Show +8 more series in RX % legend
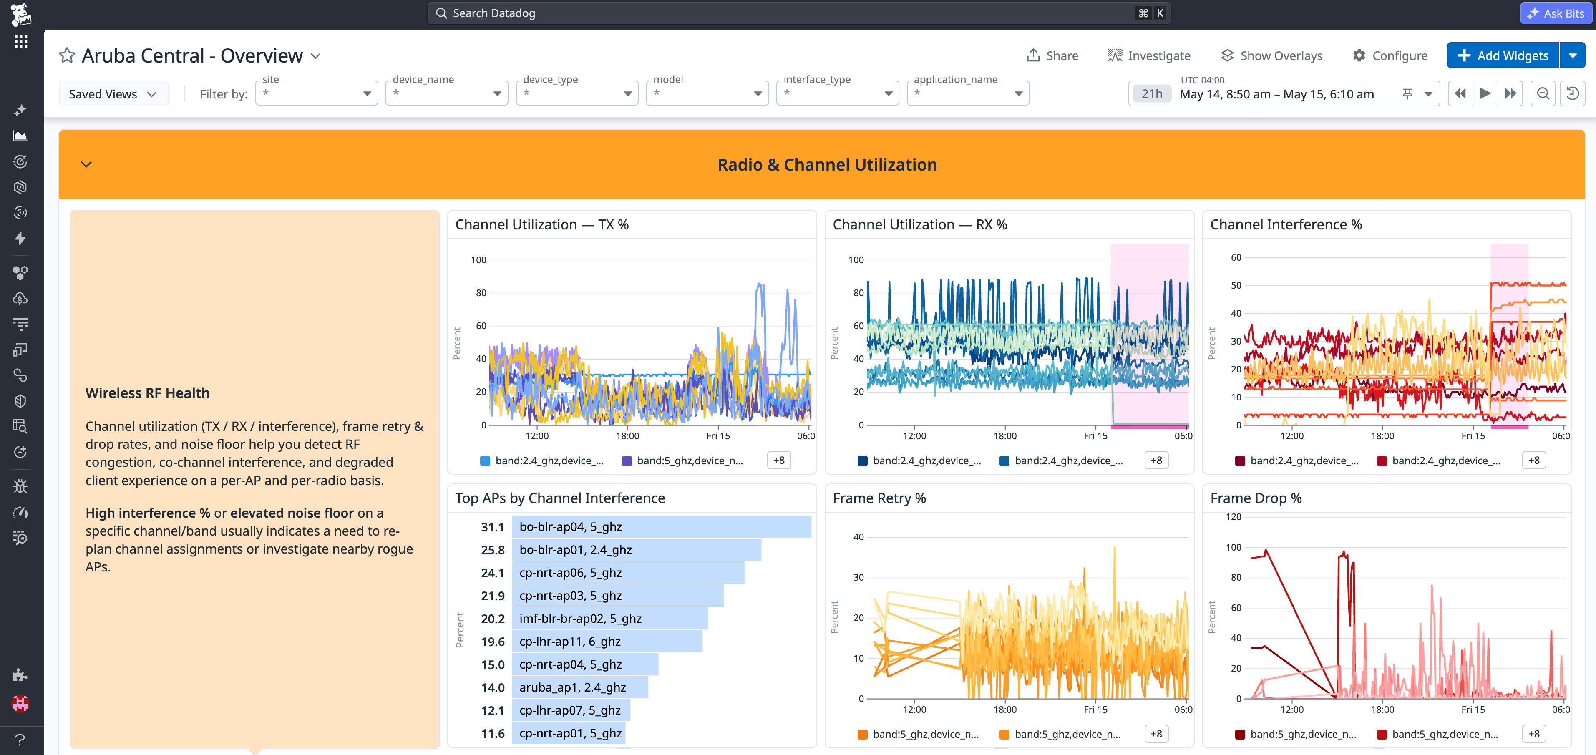The width and height of the screenshot is (1596, 755). click(1156, 460)
